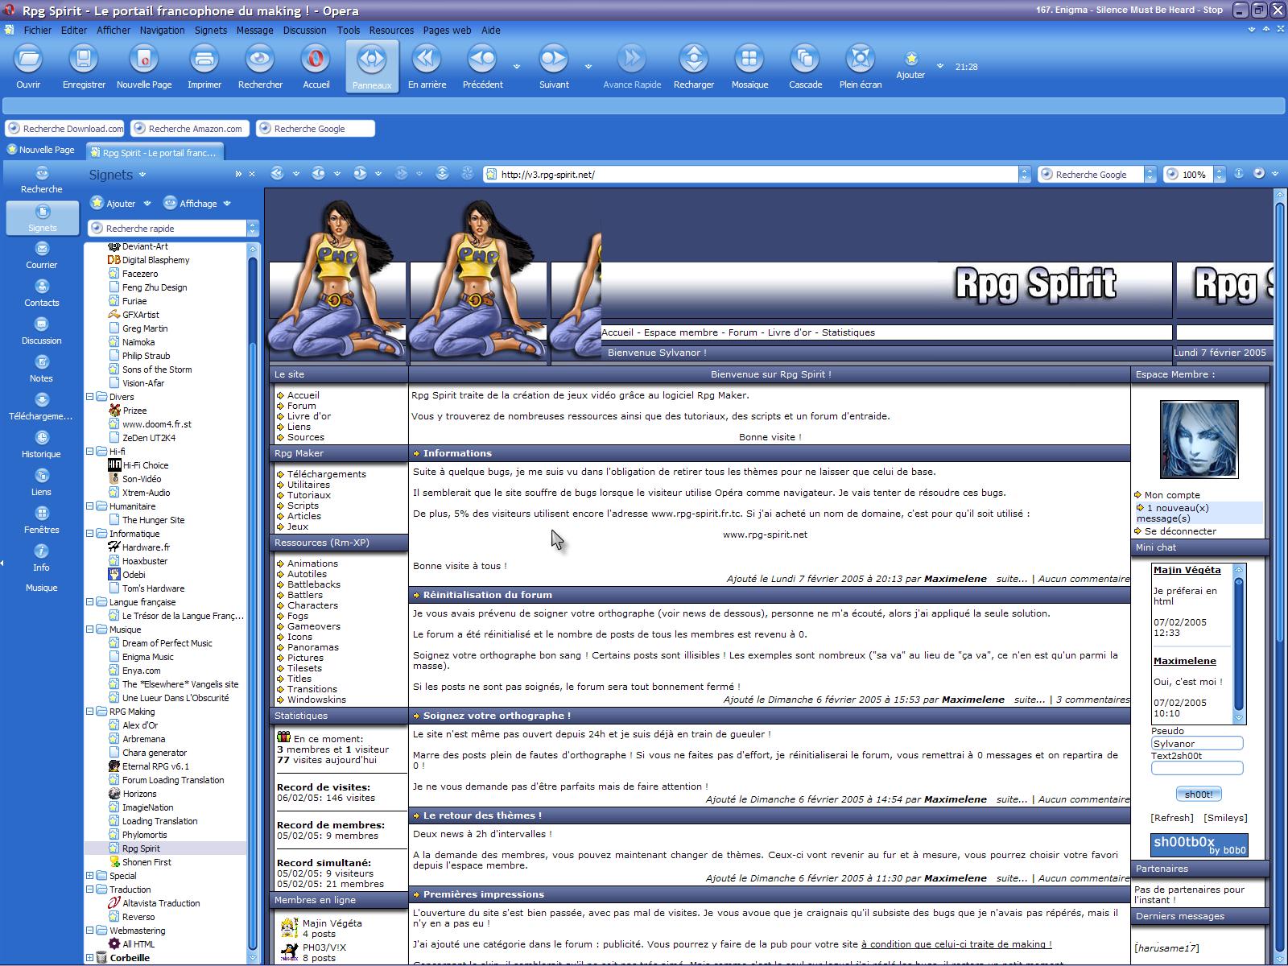Screen dimensions: 1288x966
Task: Open the Liens panel
Action: point(42,483)
